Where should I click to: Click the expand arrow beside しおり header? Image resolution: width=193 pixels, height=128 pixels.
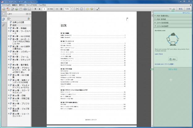pos(30,14)
